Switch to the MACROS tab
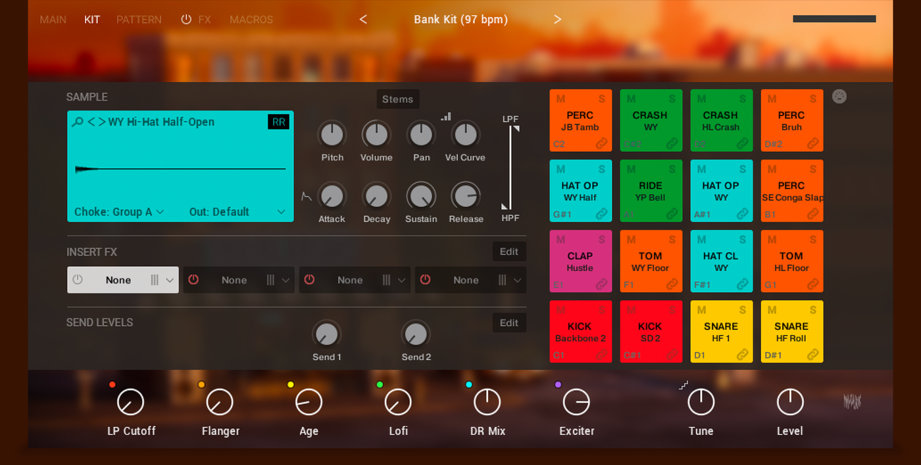This screenshot has height=465, width=921. click(251, 20)
